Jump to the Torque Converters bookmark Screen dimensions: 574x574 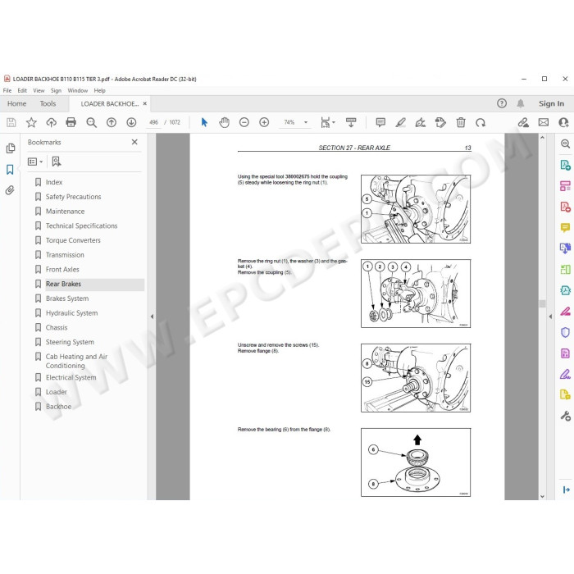pos(73,240)
